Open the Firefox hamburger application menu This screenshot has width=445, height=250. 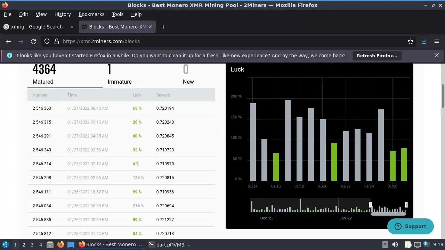click(437, 41)
